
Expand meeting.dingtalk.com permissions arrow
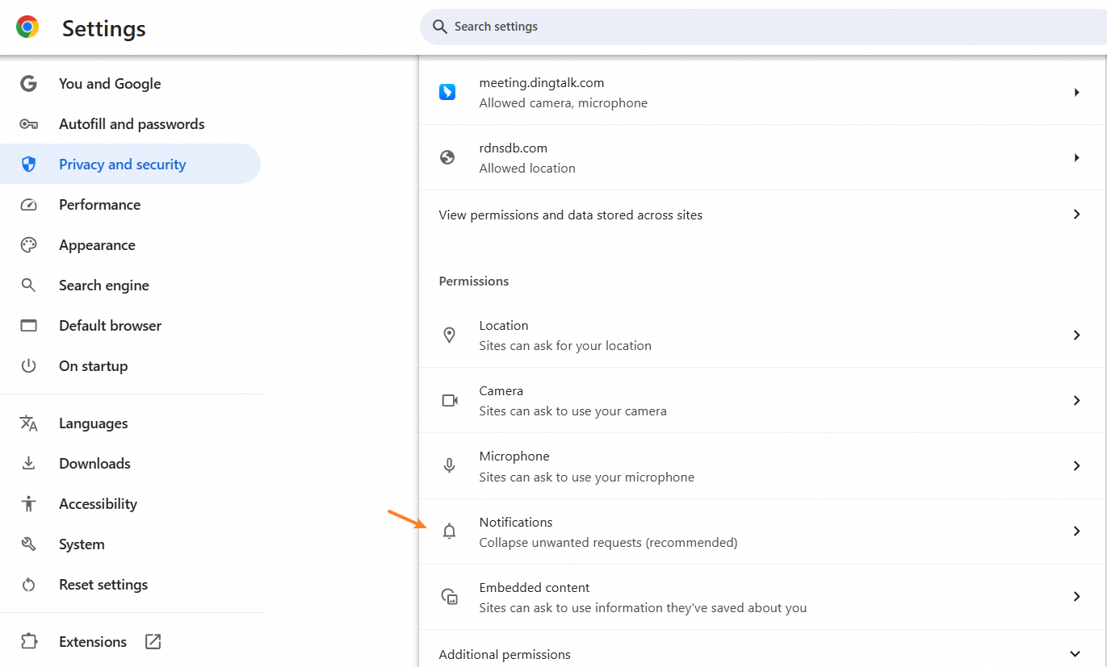click(1076, 93)
